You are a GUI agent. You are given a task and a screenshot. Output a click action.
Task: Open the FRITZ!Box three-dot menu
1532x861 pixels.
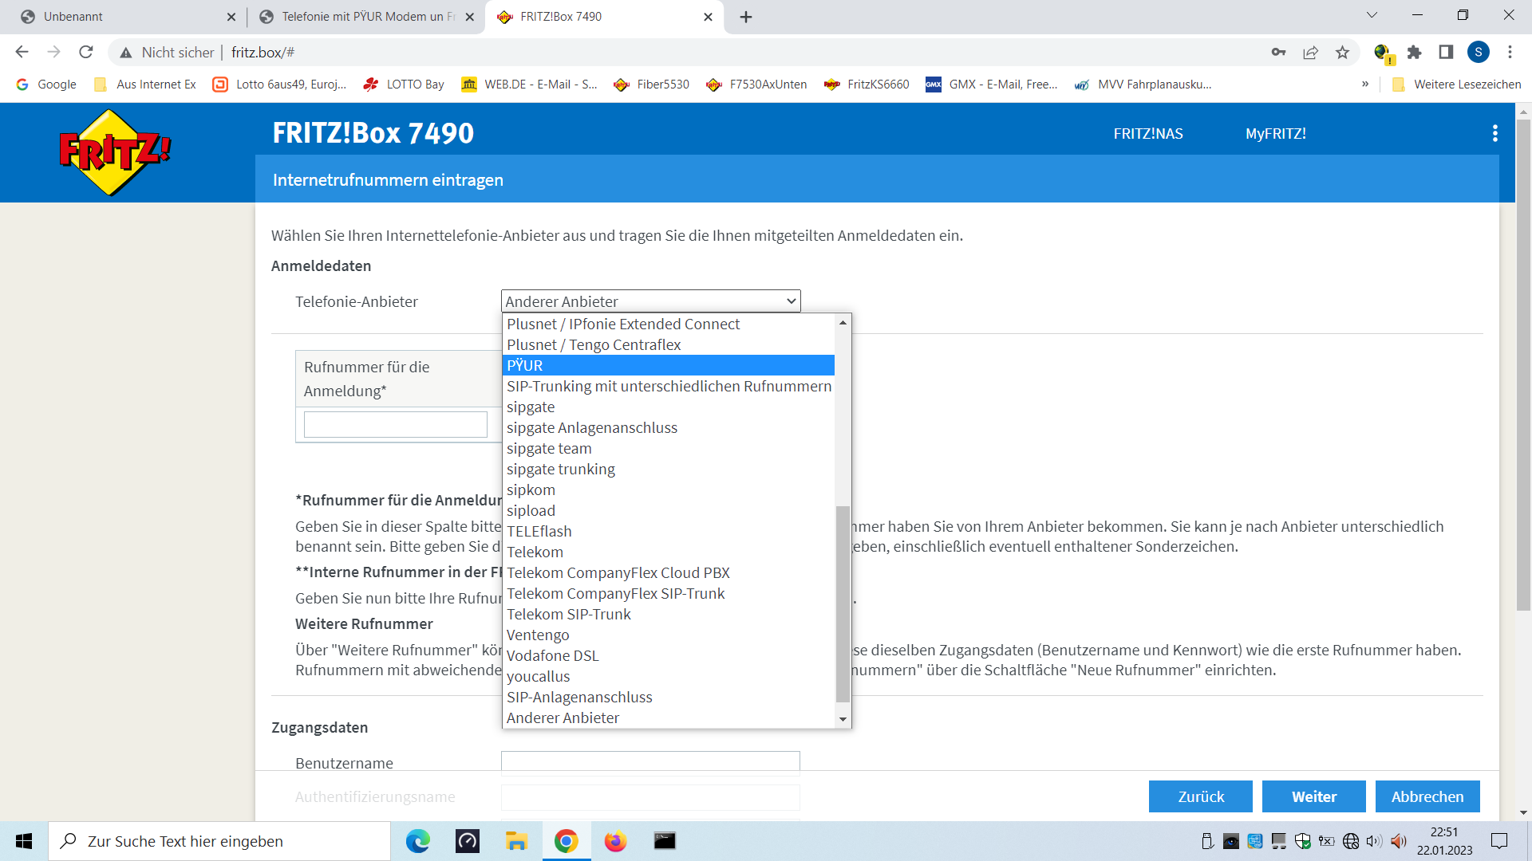click(x=1494, y=133)
